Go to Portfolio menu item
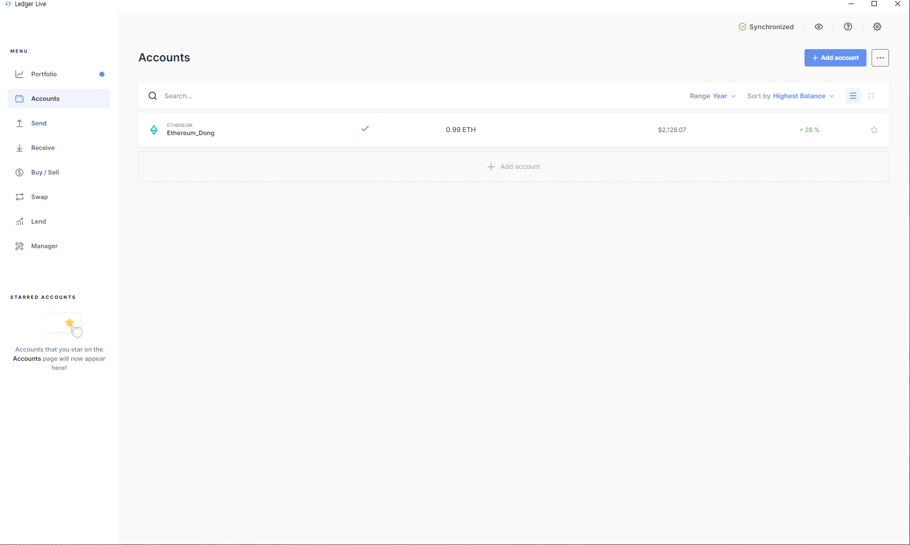This screenshot has width=910, height=545. pos(59,74)
